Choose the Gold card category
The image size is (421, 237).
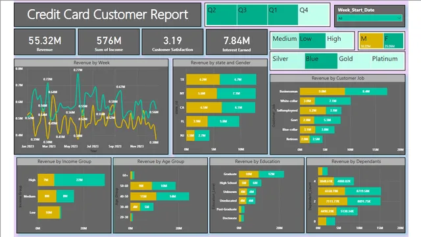[x=354, y=61]
